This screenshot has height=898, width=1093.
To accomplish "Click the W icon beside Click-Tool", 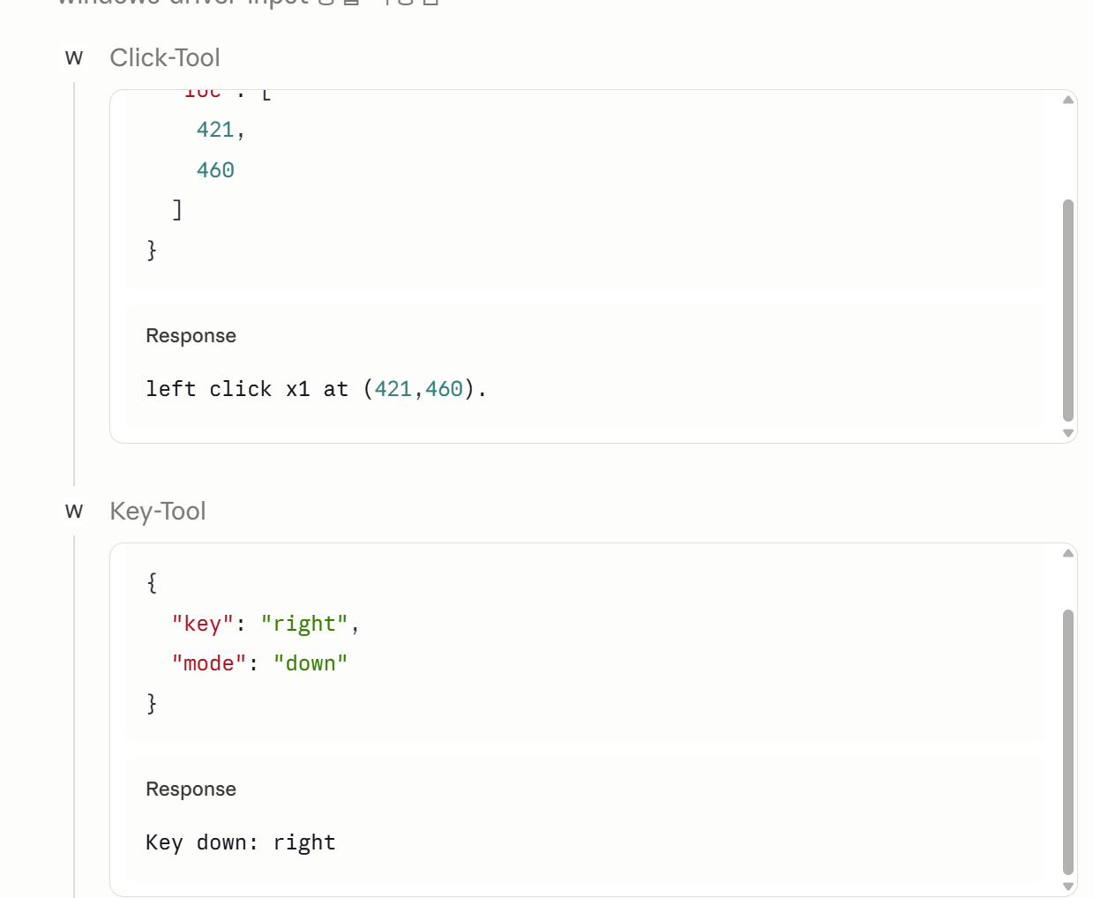I will click(74, 58).
